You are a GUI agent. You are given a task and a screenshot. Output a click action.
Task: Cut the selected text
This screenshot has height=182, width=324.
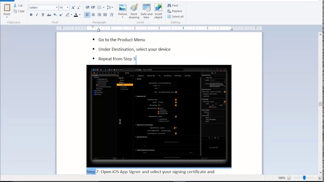(18, 5)
